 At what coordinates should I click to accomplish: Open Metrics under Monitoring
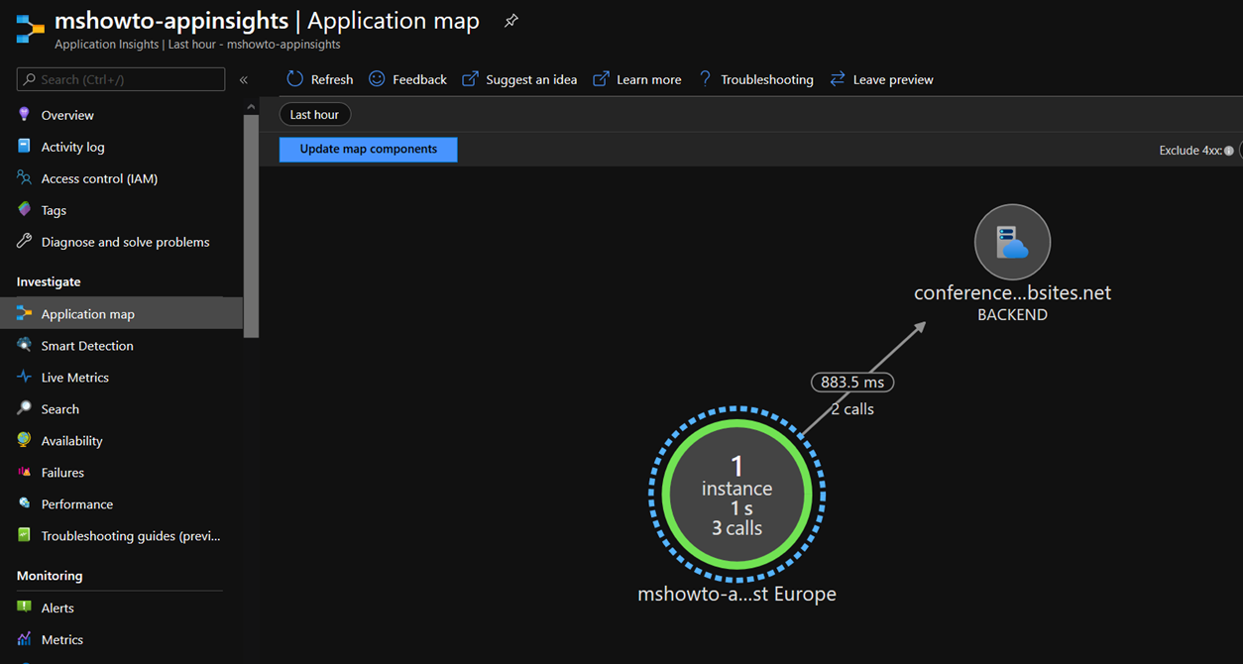[x=62, y=639]
